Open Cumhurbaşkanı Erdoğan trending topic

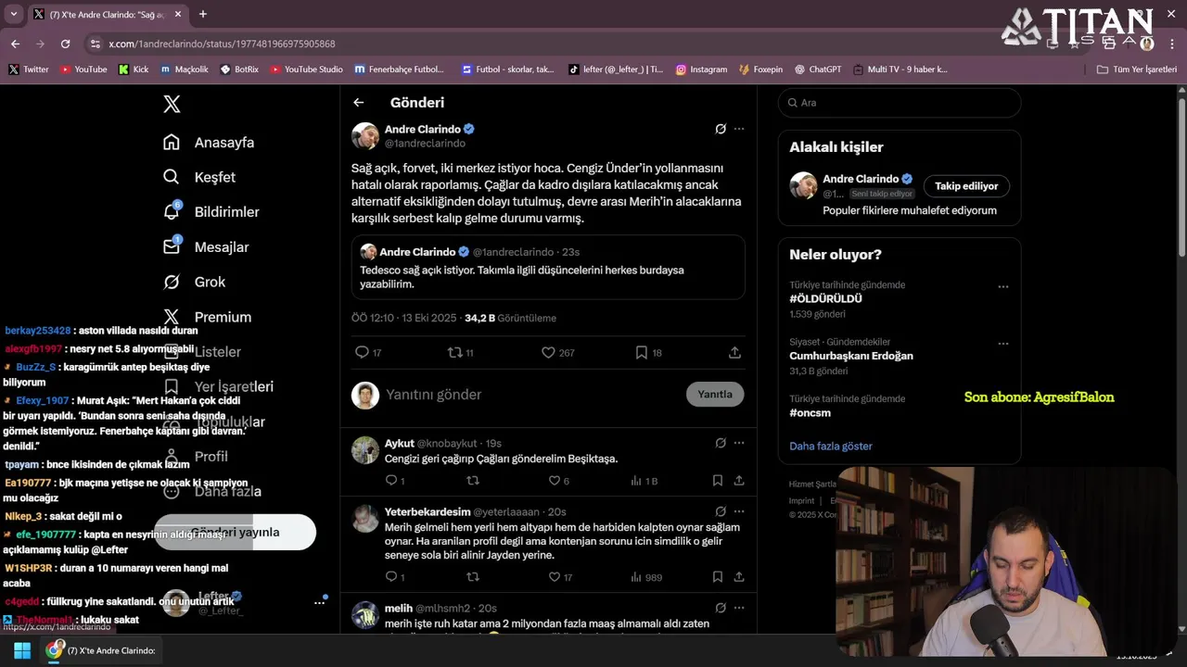pos(851,356)
